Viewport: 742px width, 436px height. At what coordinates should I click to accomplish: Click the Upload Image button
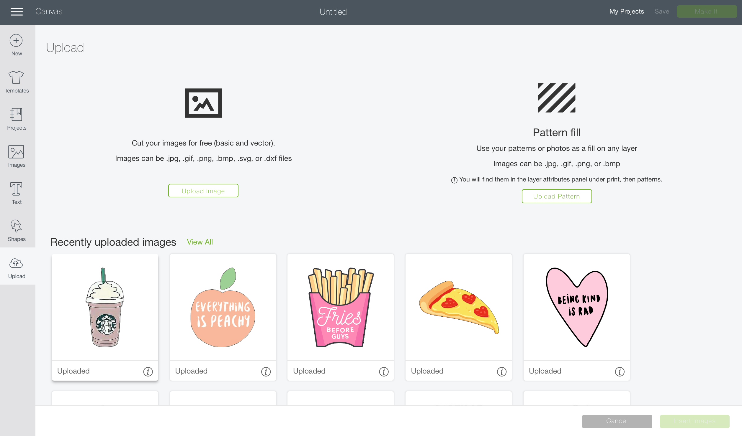tap(203, 191)
